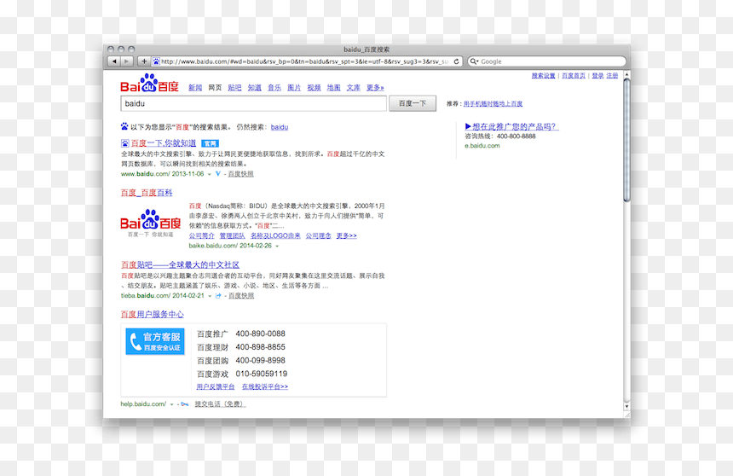Click the window resize grip corner

pyautogui.click(x=626, y=415)
